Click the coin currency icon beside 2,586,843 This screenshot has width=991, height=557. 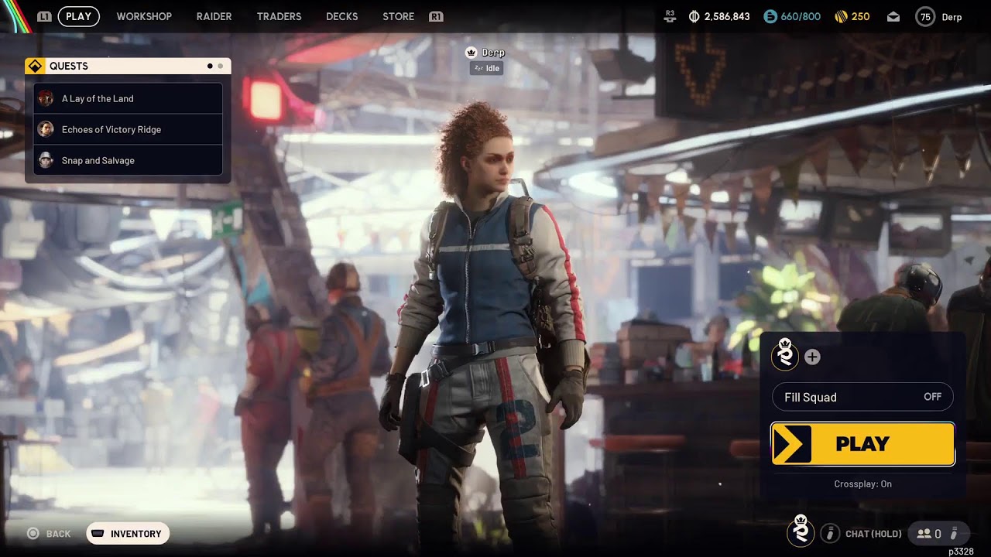pos(694,16)
